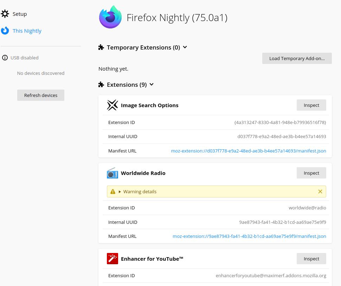
Task: Open the Setup page via gear icon
Action: point(5,14)
